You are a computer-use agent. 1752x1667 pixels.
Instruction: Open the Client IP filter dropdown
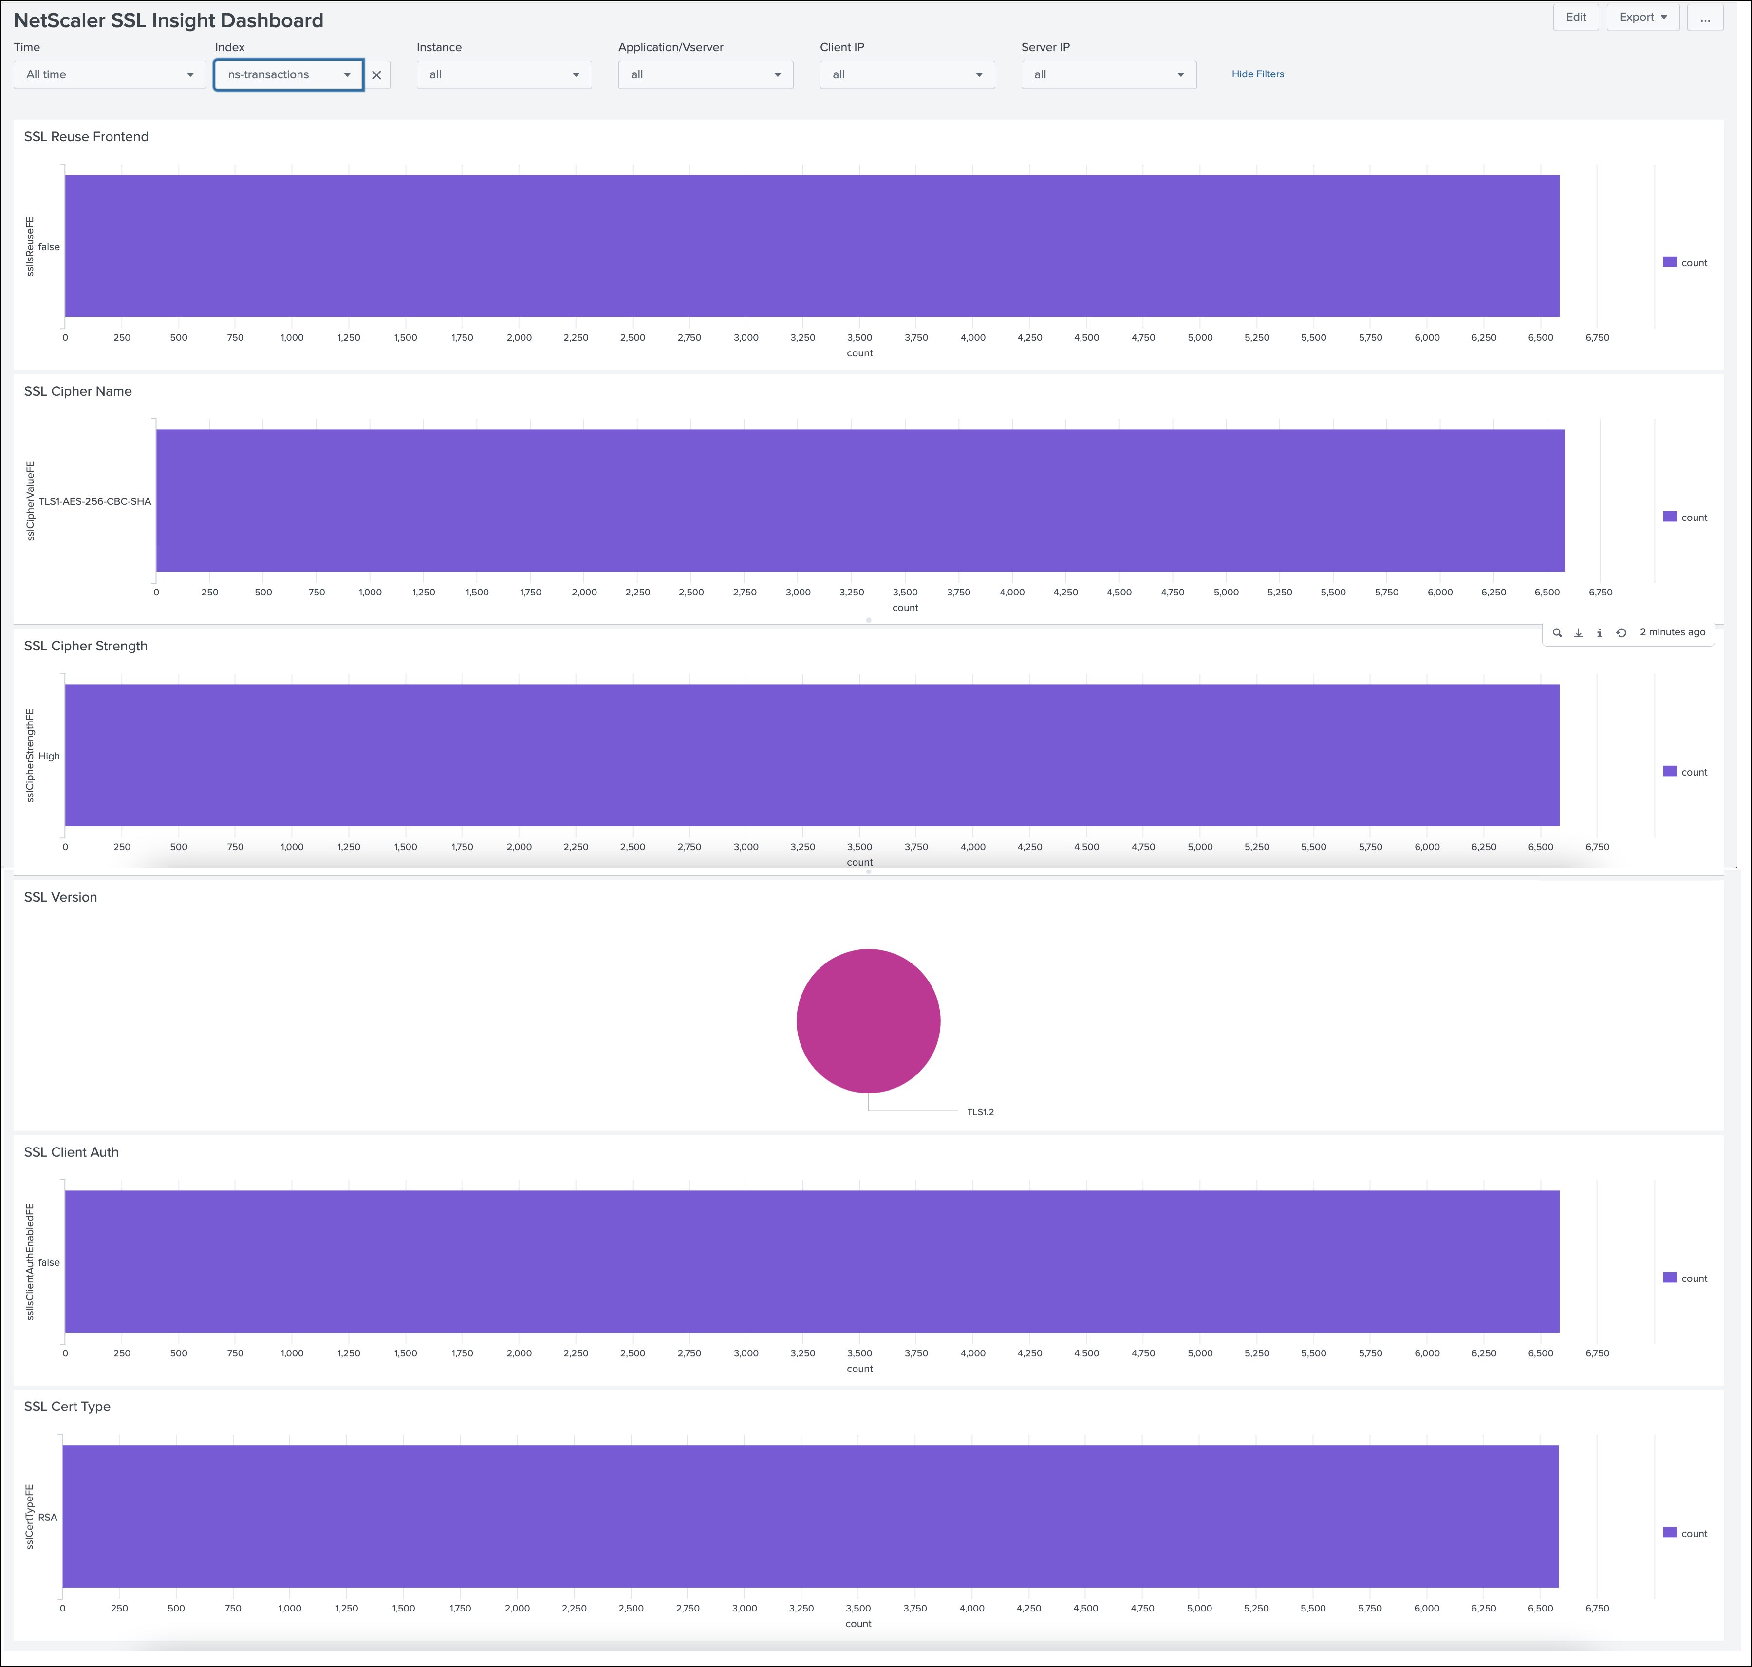[x=907, y=74]
